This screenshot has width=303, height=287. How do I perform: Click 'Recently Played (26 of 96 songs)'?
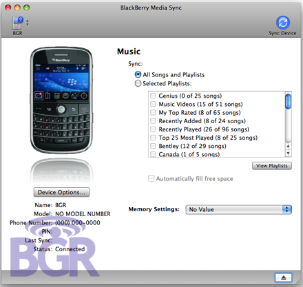204,129
